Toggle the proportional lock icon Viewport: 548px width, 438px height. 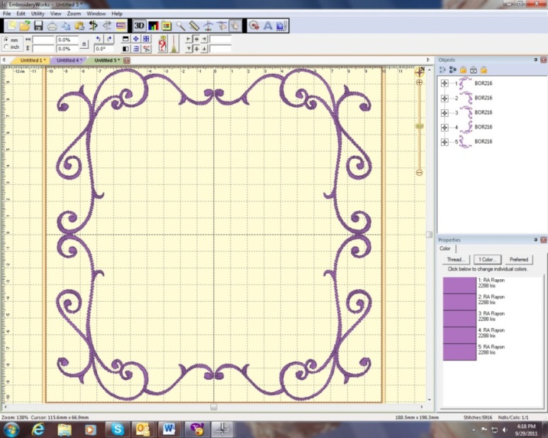point(84,44)
